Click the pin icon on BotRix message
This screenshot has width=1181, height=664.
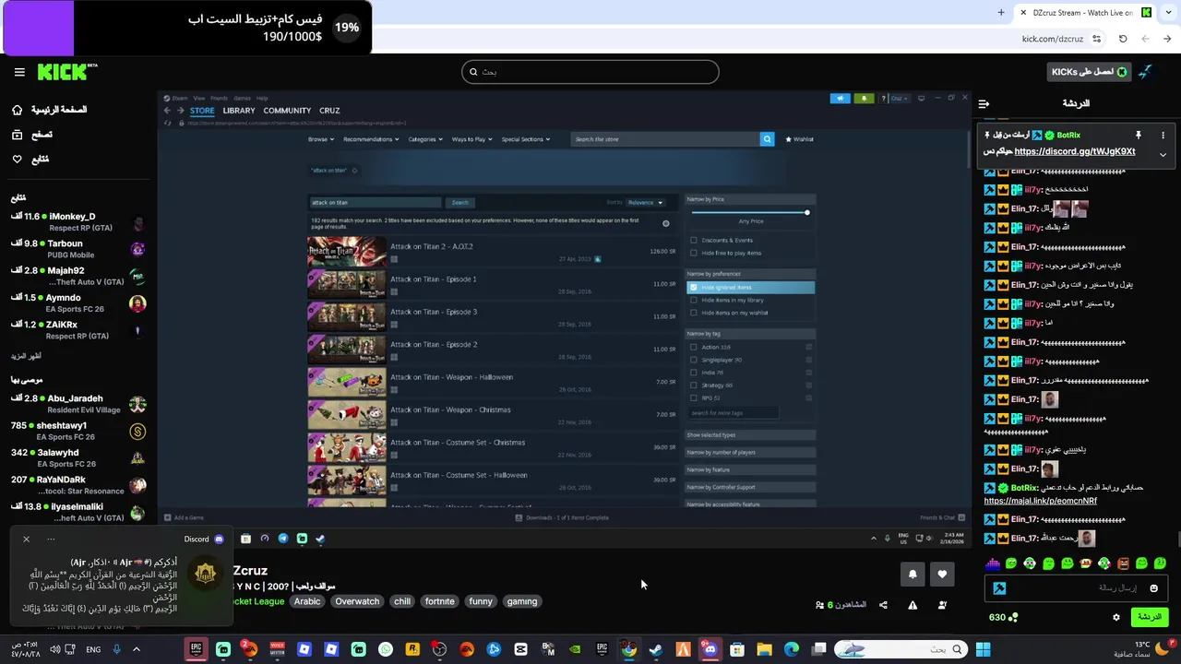click(1139, 135)
